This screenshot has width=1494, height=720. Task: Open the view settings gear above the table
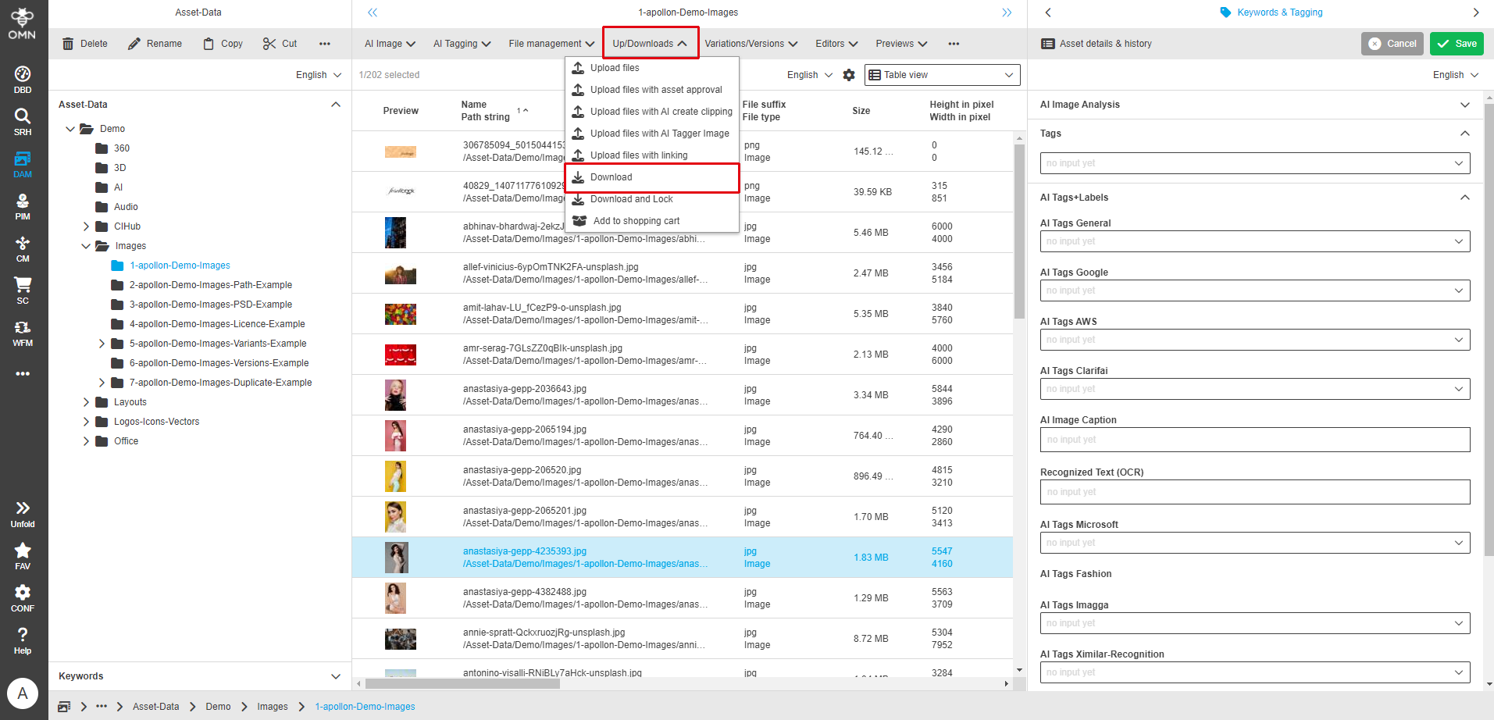(x=849, y=75)
